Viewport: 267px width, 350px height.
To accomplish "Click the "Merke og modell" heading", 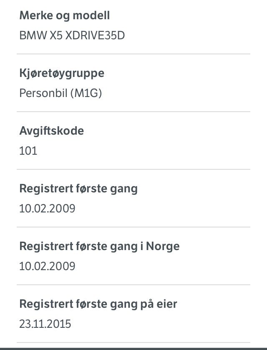I will 65,16.
